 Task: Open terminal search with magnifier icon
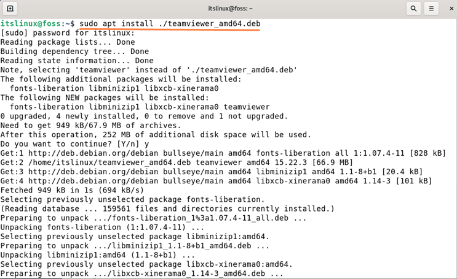pyautogui.click(x=413, y=9)
